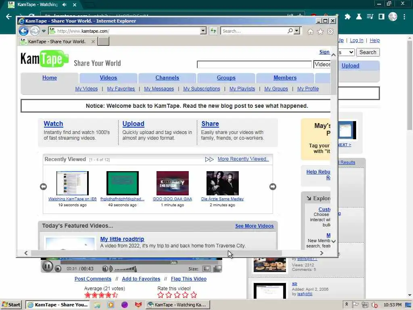The width and height of the screenshot is (413, 310).
Task: Click the KamTape site search text field
Action: 254,64
